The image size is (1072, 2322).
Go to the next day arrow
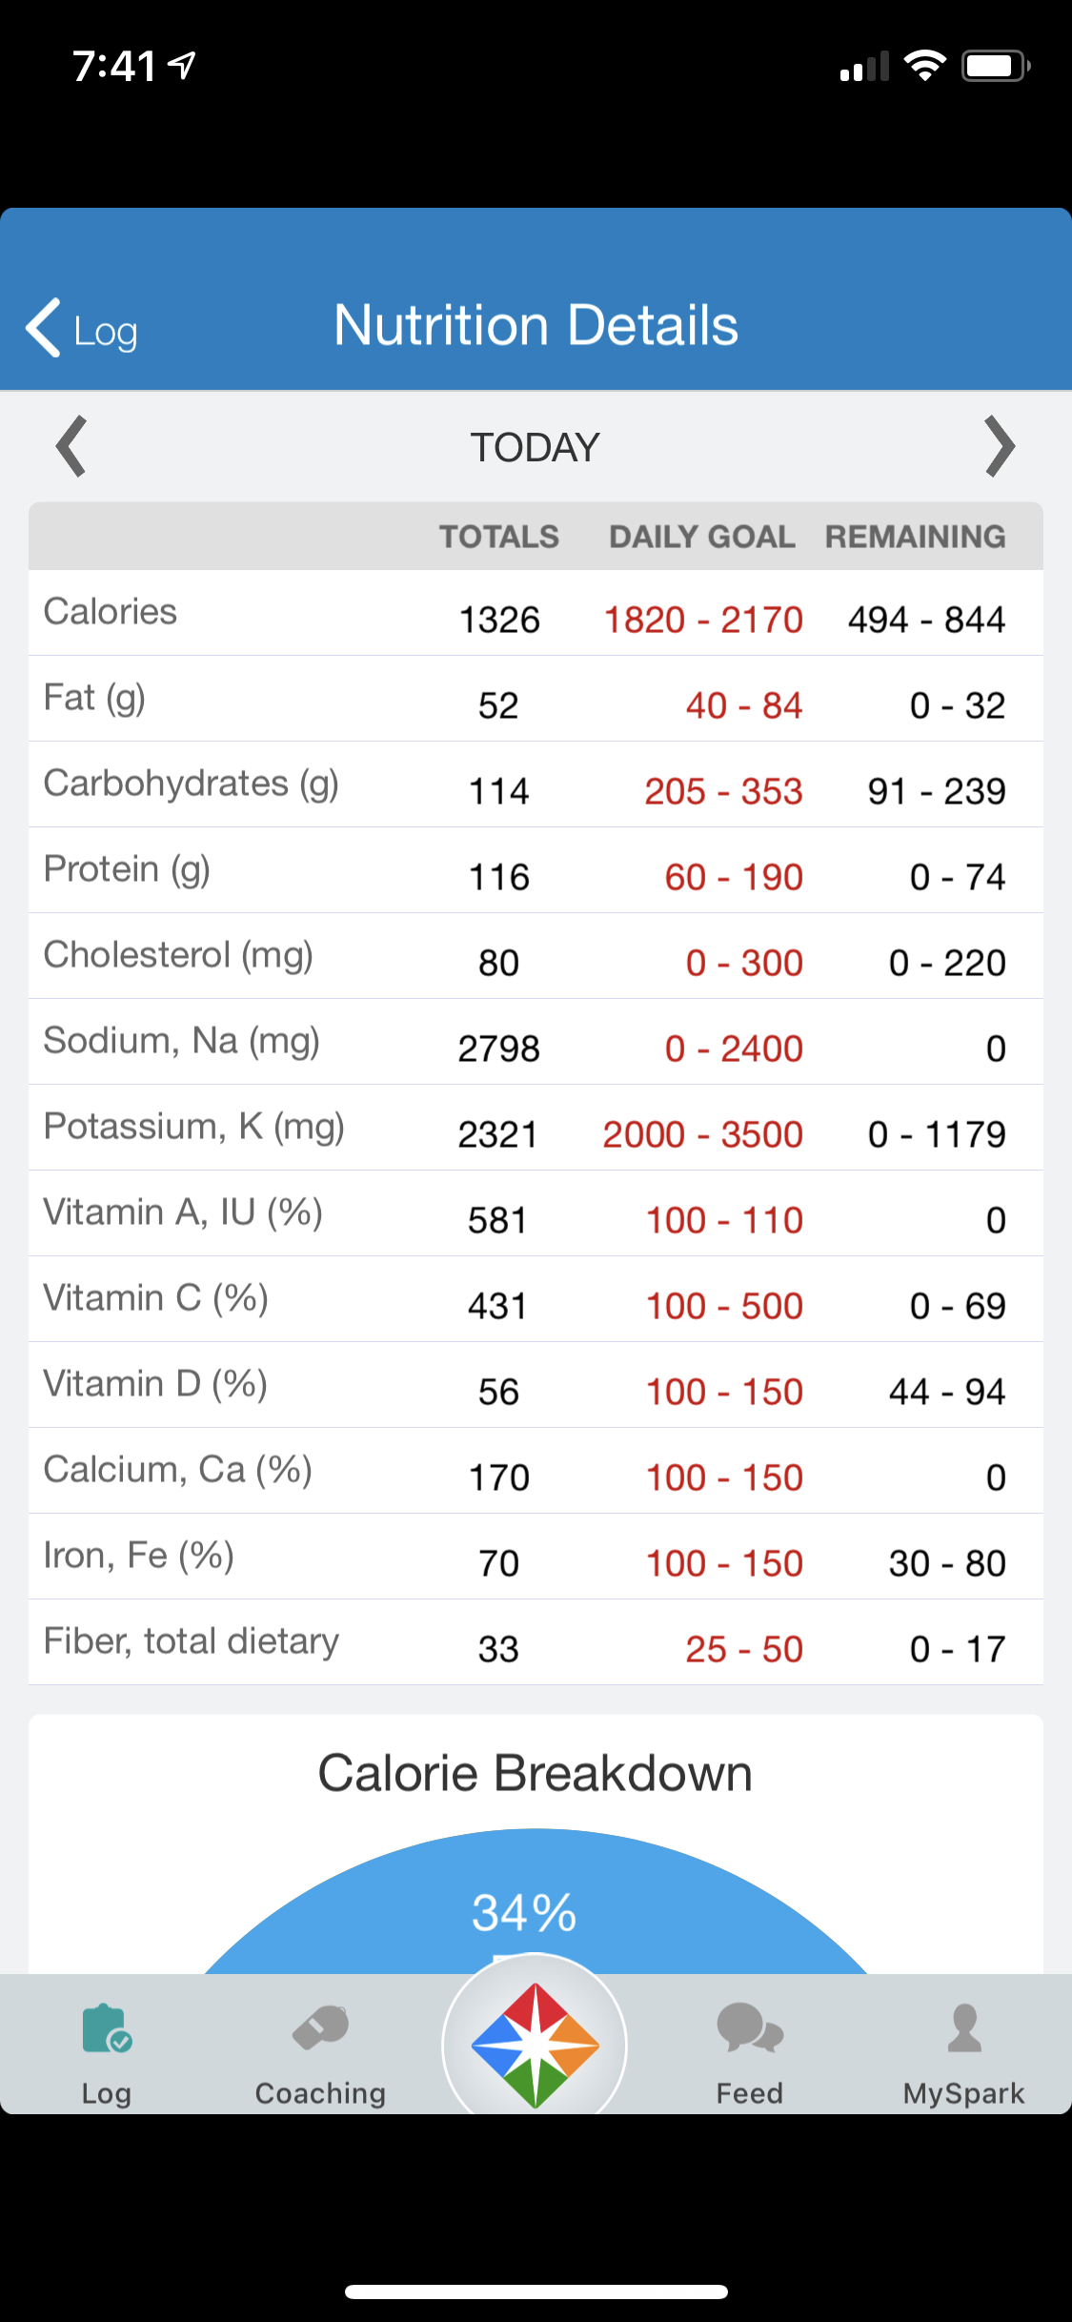tap(1000, 446)
